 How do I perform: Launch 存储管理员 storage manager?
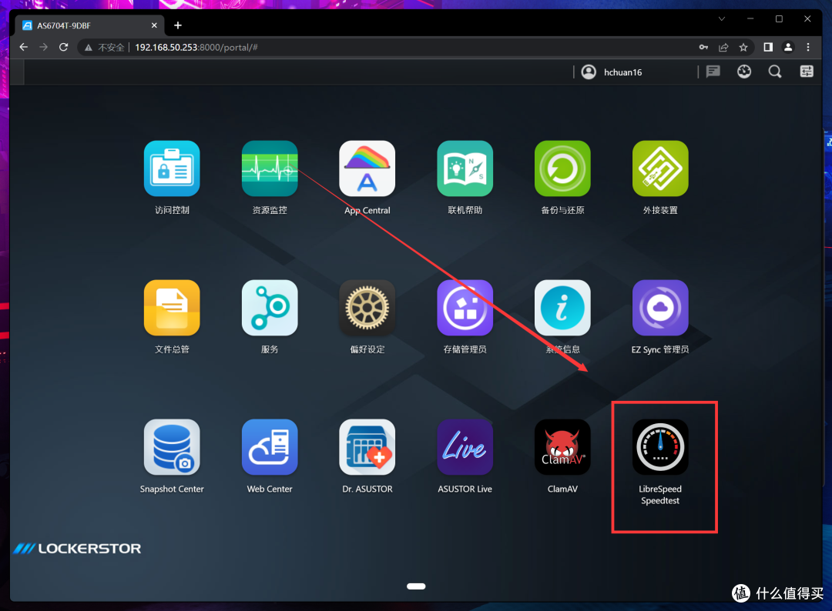tap(465, 308)
